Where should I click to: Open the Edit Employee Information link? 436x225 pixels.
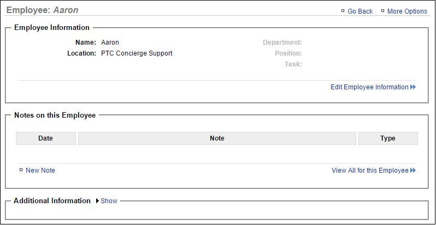point(369,87)
